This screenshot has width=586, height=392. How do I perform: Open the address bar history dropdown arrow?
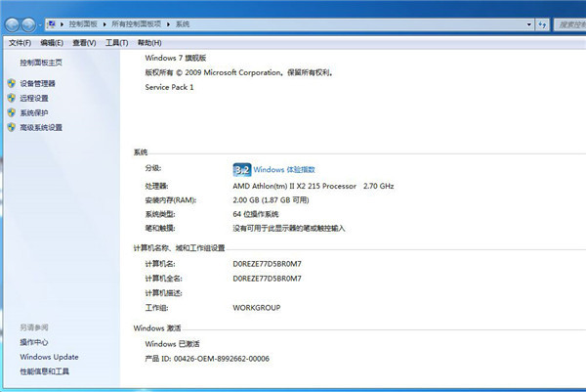click(x=528, y=24)
